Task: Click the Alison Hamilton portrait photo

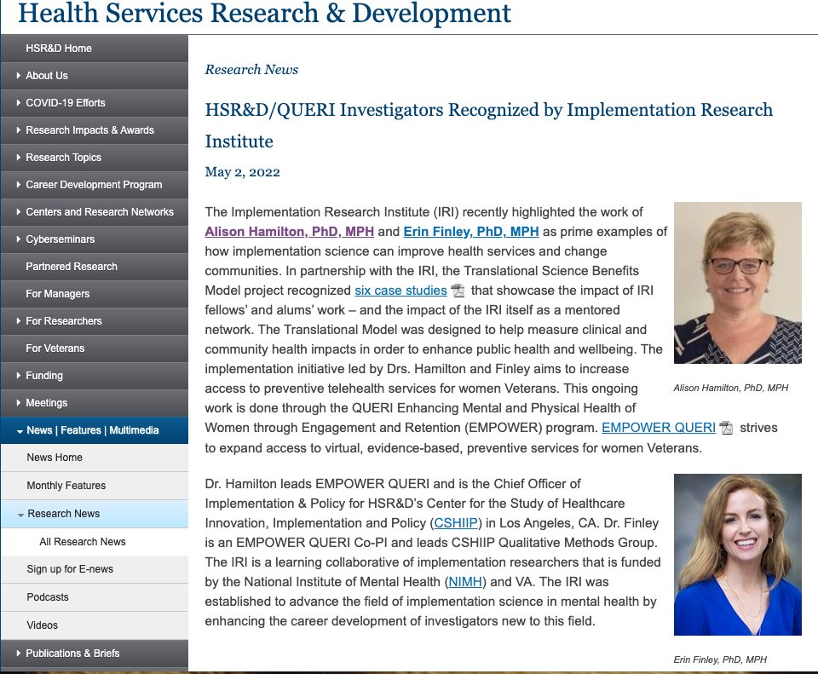Action: (738, 283)
